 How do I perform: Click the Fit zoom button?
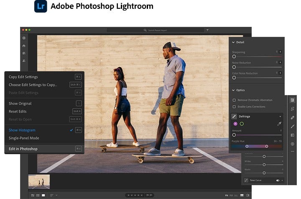pyautogui.click(x=227, y=195)
